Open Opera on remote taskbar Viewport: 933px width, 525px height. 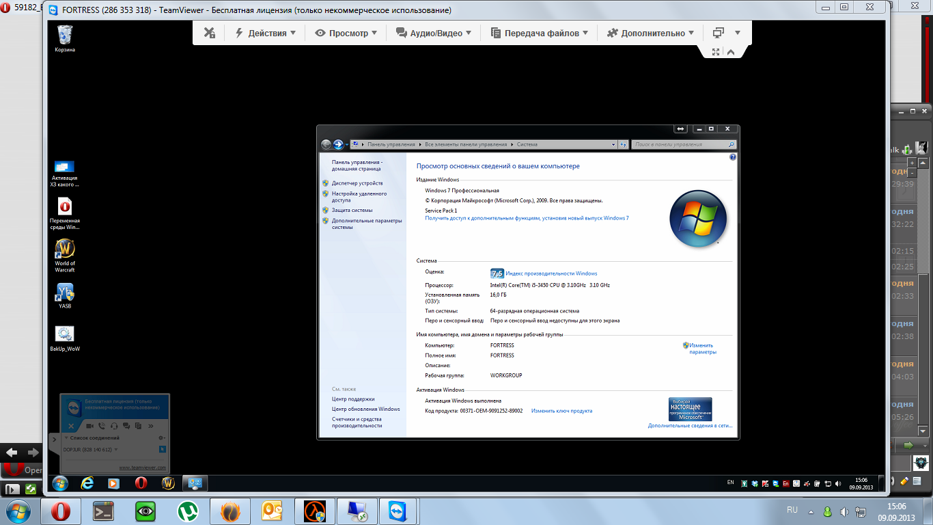(141, 483)
